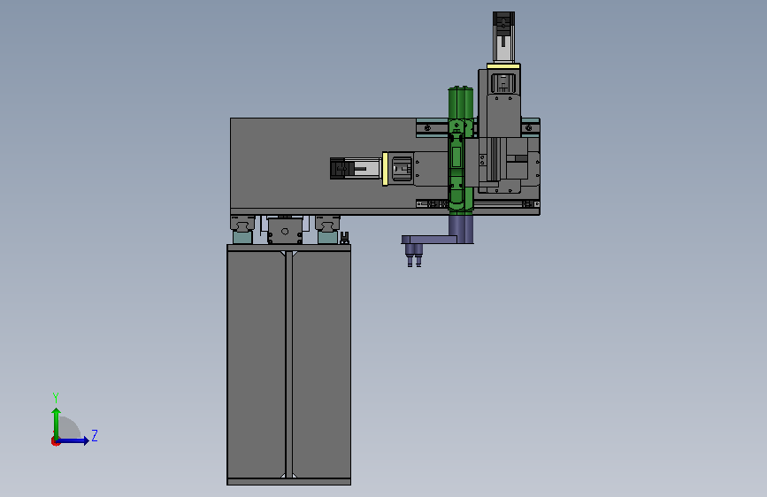
Task: Select the small sensor bracket beside the right guide block
Action: coord(344,238)
